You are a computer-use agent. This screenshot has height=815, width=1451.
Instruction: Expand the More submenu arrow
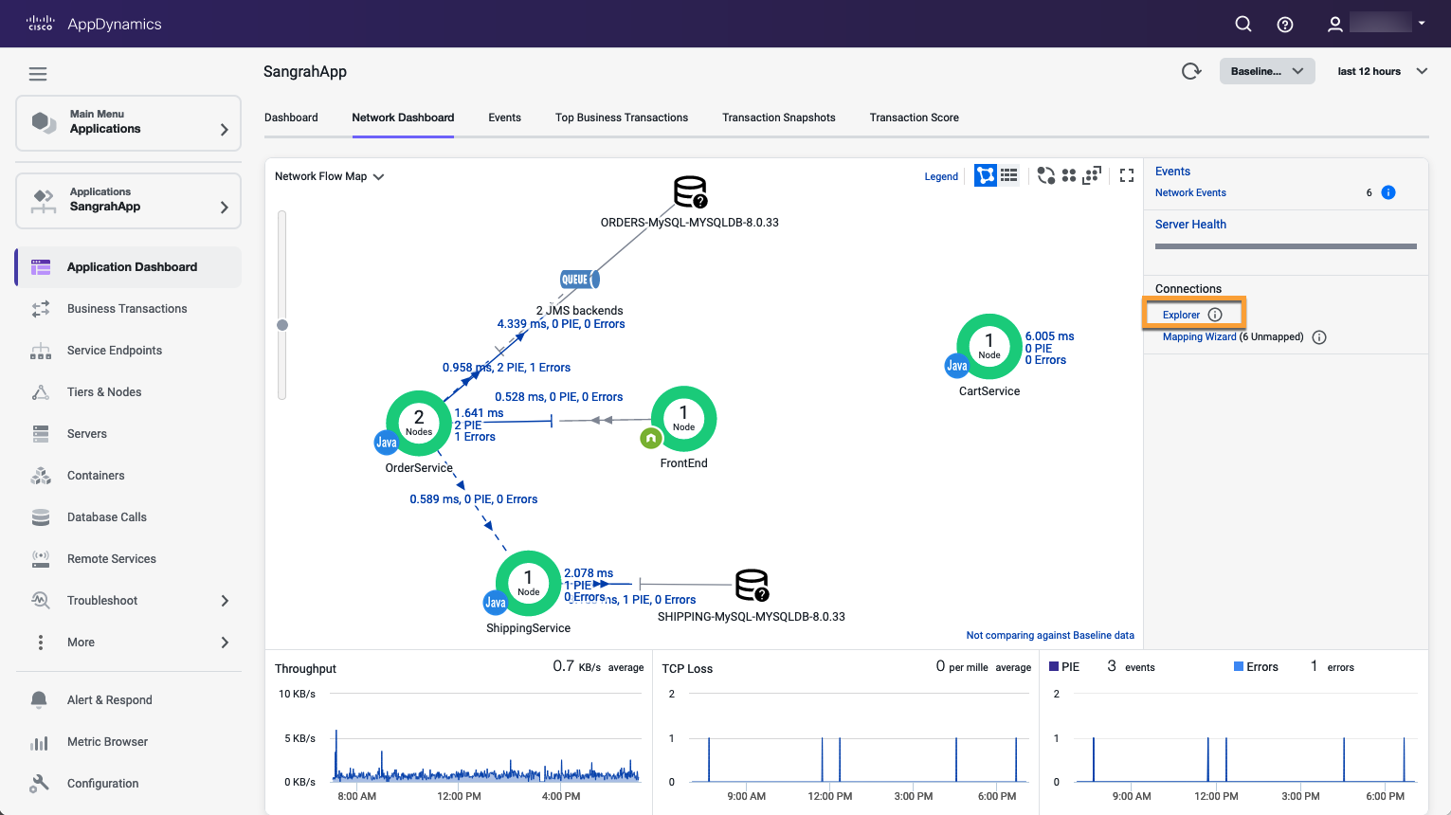coord(225,643)
